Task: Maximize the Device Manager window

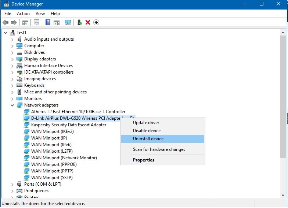Action: pos(262,4)
